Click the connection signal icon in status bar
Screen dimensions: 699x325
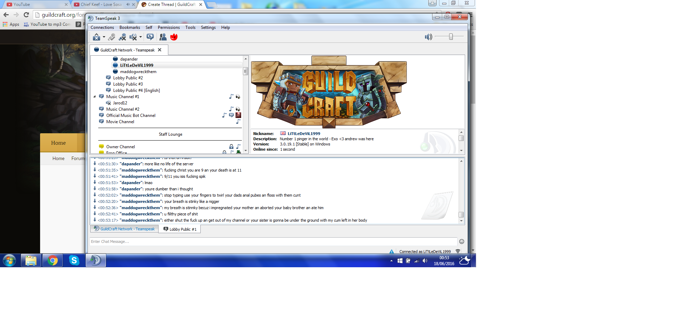click(458, 251)
